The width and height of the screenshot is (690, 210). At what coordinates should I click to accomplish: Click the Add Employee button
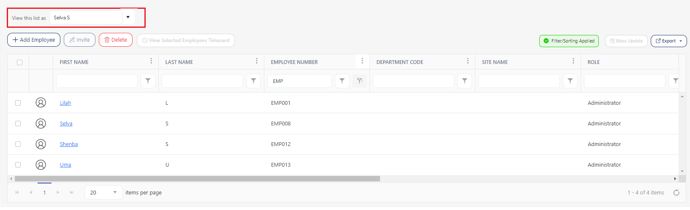click(x=34, y=40)
